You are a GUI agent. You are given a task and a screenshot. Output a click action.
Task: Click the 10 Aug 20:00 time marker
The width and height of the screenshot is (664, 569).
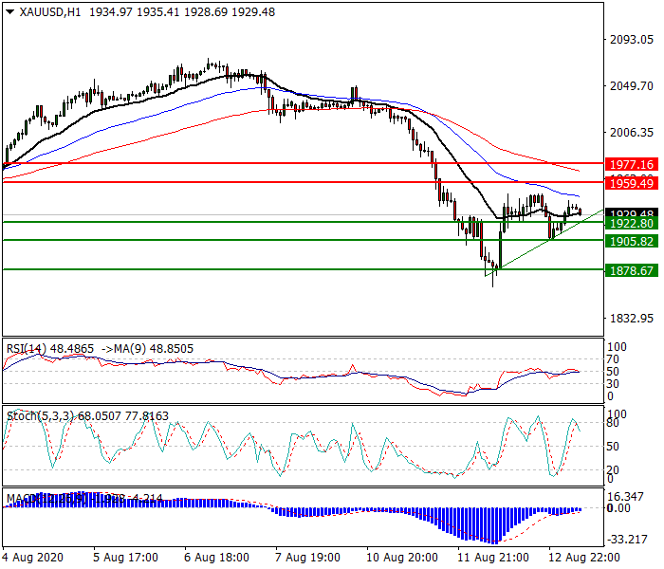coord(402,558)
